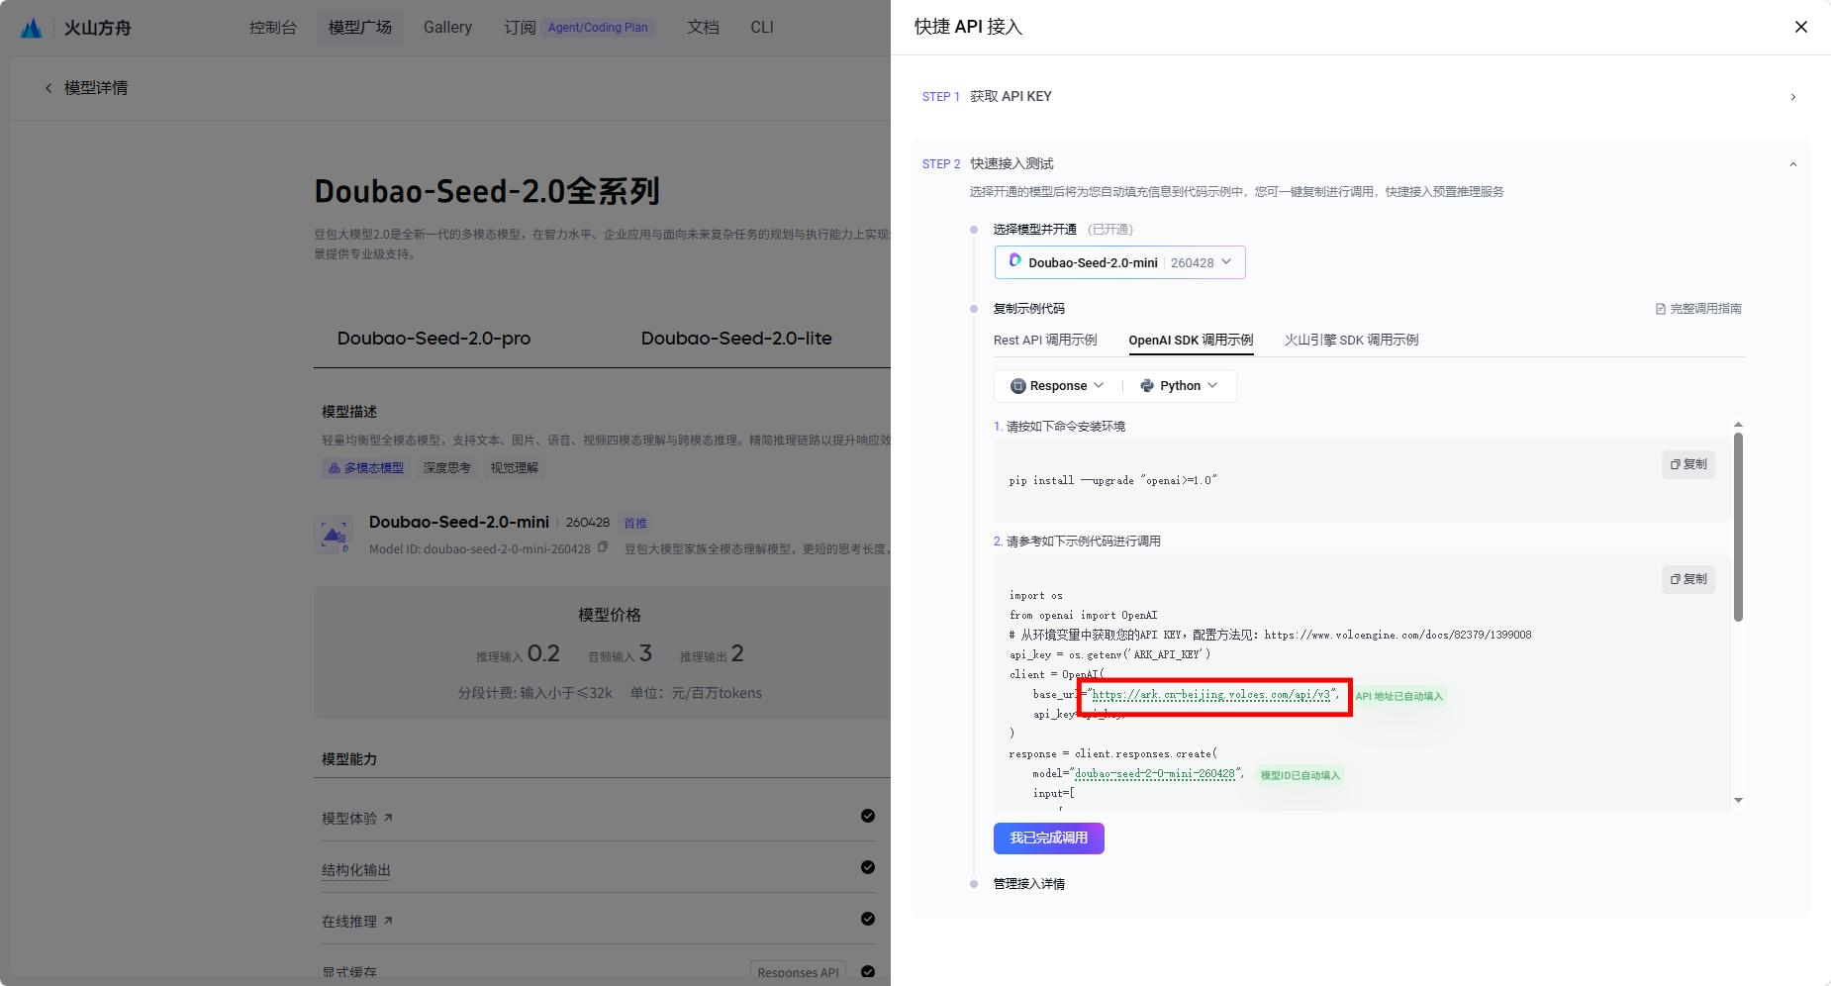Open 订阅 in top navigation
The height and width of the screenshot is (986, 1831).
click(520, 28)
